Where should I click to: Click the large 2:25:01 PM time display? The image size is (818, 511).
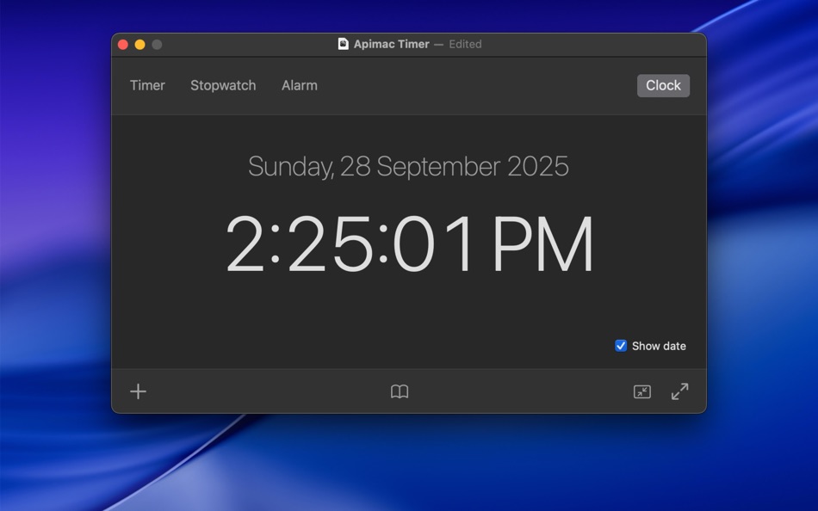click(x=409, y=244)
